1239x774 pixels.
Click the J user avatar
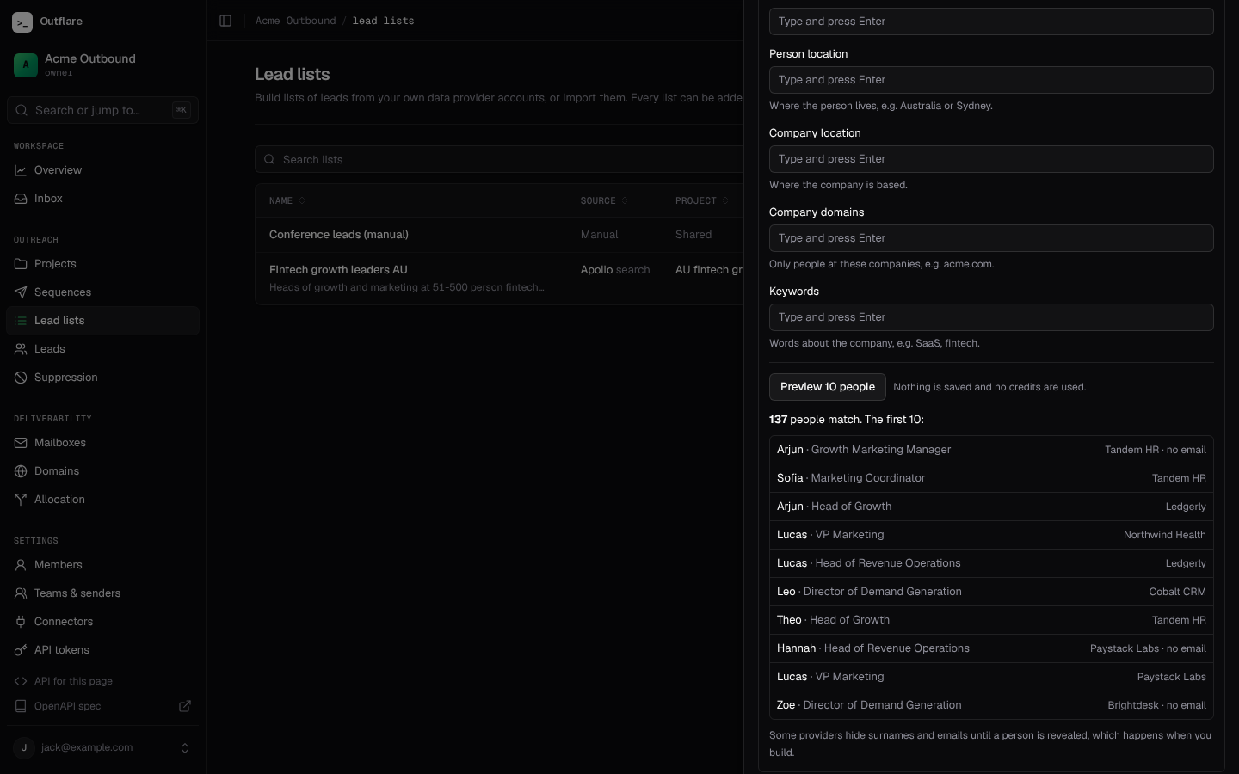[24, 748]
